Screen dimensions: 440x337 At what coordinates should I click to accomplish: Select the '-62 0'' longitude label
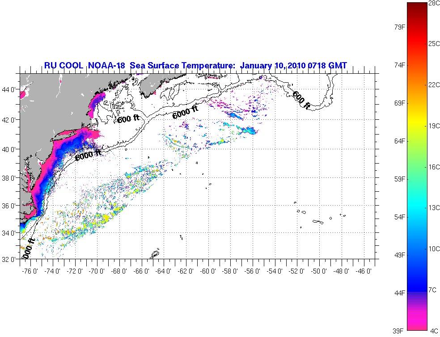coord(186,271)
